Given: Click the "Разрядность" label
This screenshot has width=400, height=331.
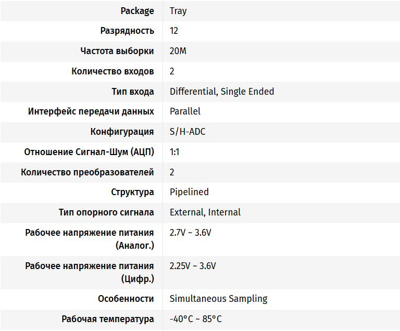Looking at the screenshot, I should click(127, 31).
